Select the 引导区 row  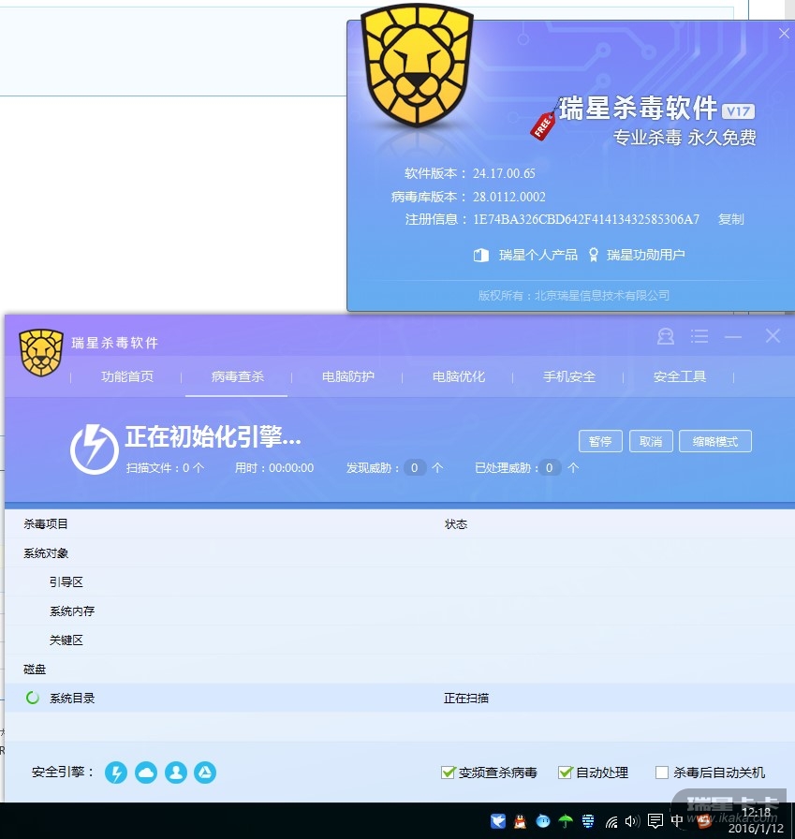pyautogui.click(x=399, y=581)
